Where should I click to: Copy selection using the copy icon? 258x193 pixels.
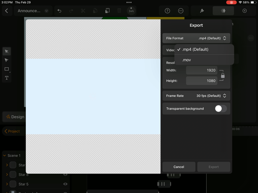point(95,11)
